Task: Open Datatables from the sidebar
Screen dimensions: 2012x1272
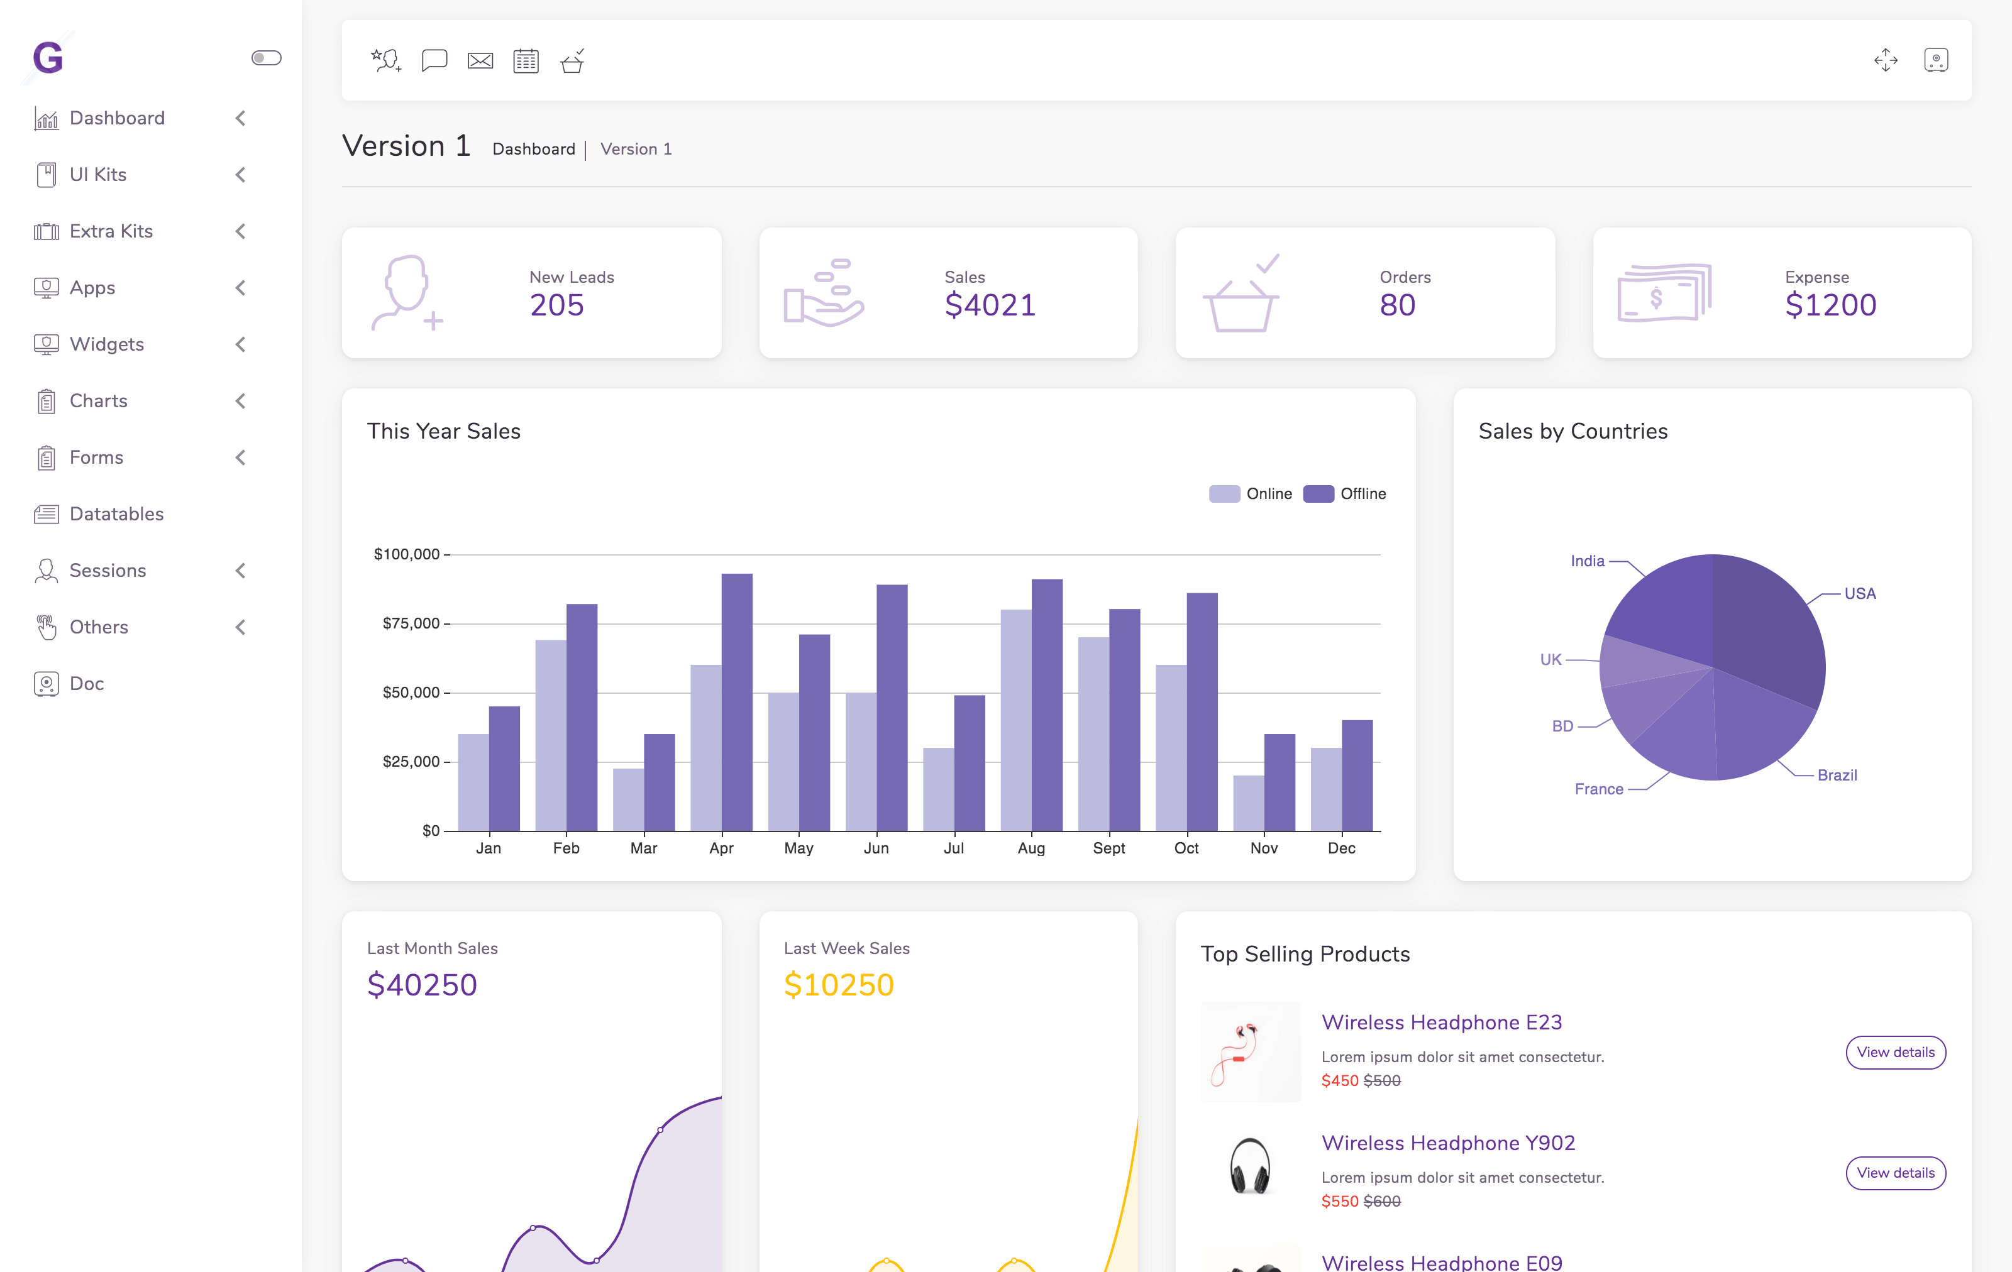Action: pos(116,513)
